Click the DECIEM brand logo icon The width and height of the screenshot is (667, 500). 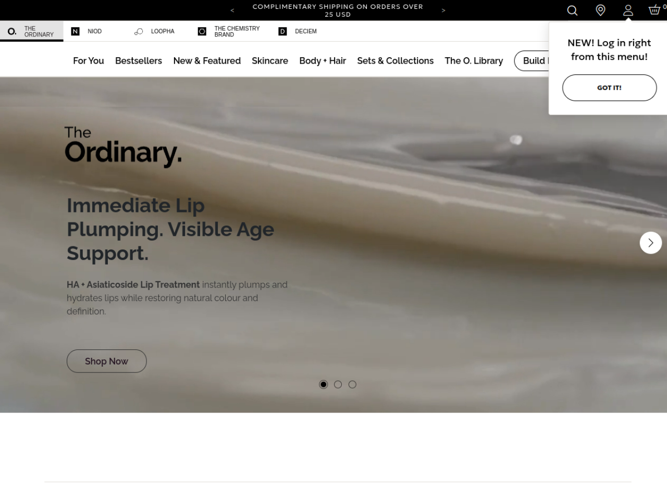coord(282,31)
